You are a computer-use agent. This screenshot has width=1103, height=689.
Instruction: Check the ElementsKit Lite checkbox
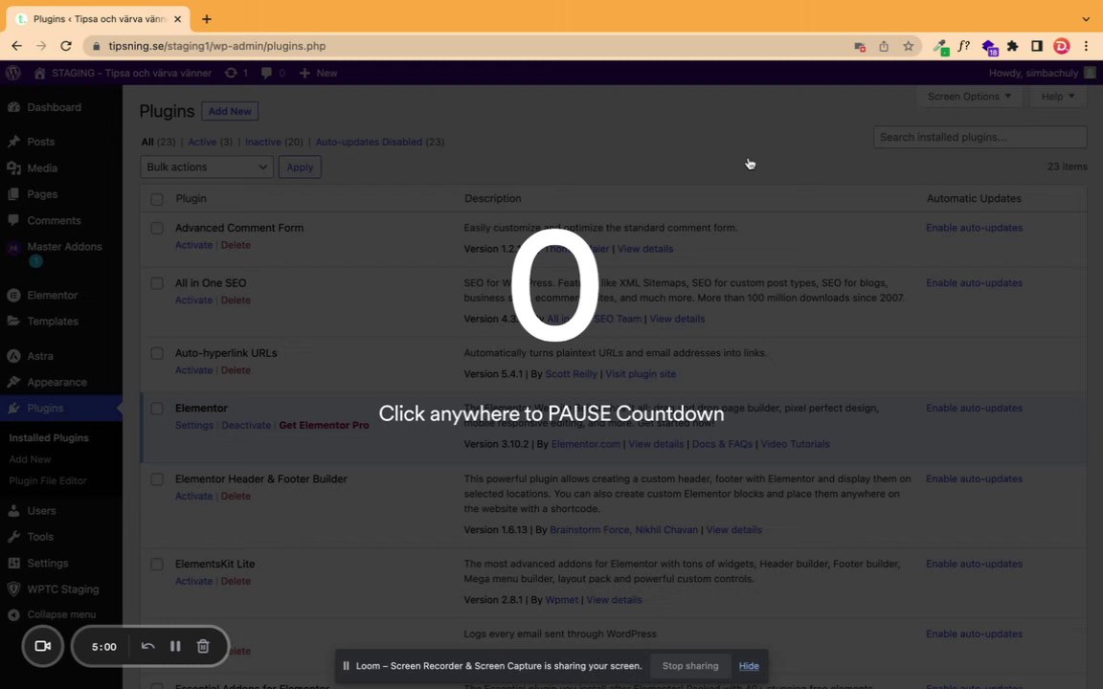[157, 564]
